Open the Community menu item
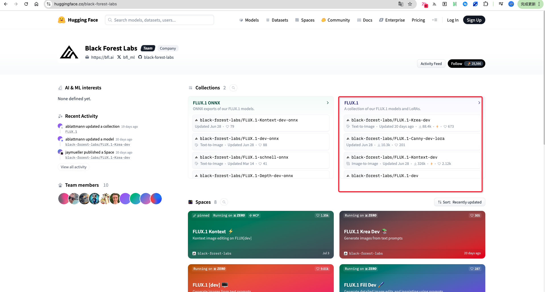Viewport: 545px width, 292px height. (x=335, y=20)
